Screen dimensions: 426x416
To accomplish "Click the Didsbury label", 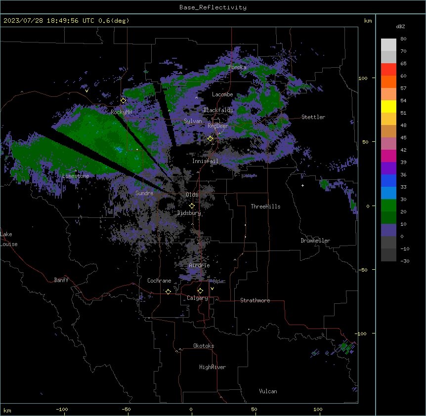I will tap(189, 213).
